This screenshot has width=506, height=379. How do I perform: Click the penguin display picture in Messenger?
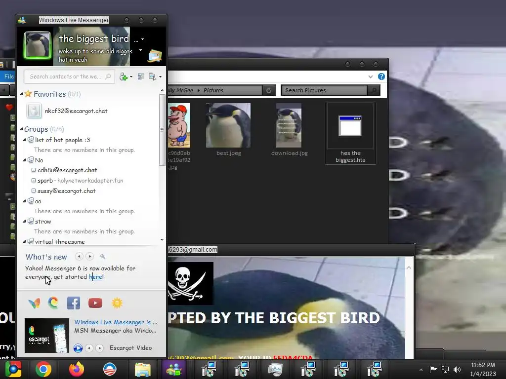[38, 45]
